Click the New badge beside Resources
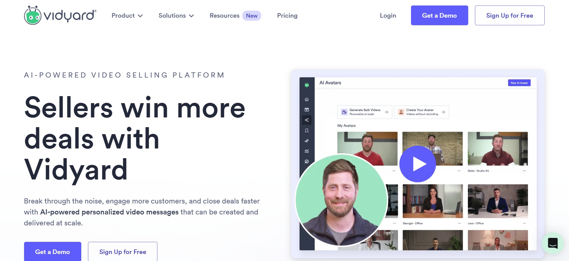Viewport: 569px width, 261px height. (252, 16)
